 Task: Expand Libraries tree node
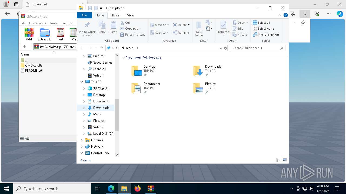coord(82,140)
